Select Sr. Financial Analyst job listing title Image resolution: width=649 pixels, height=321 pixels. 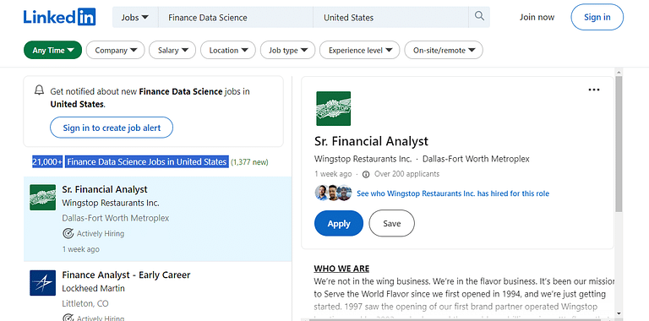point(105,189)
